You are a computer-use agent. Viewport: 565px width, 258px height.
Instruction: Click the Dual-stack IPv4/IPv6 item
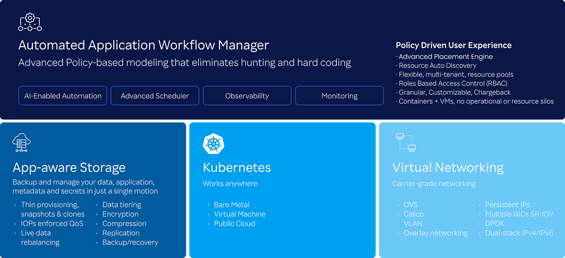(519, 233)
